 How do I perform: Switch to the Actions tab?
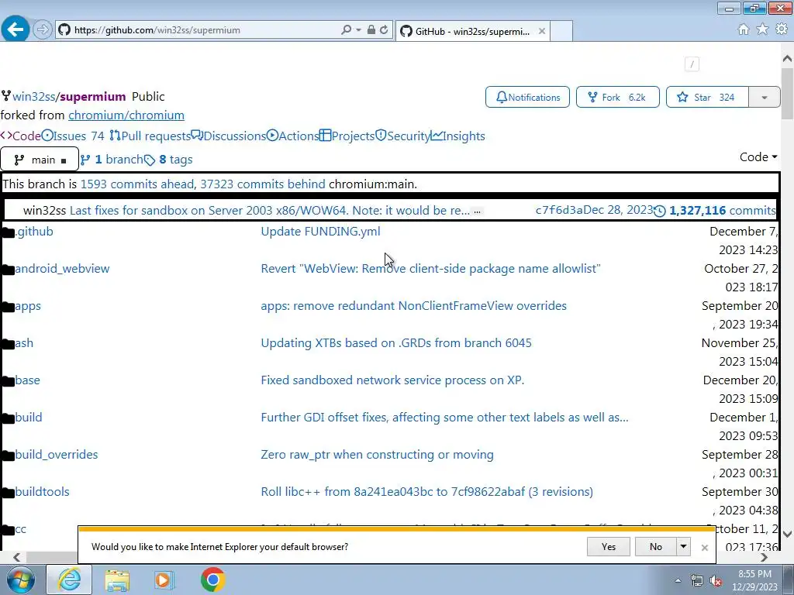[x=292, y=136]
